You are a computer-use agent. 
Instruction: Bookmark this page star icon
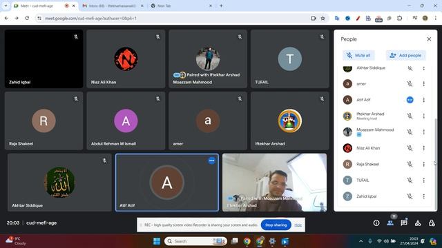tap(323, 19)
